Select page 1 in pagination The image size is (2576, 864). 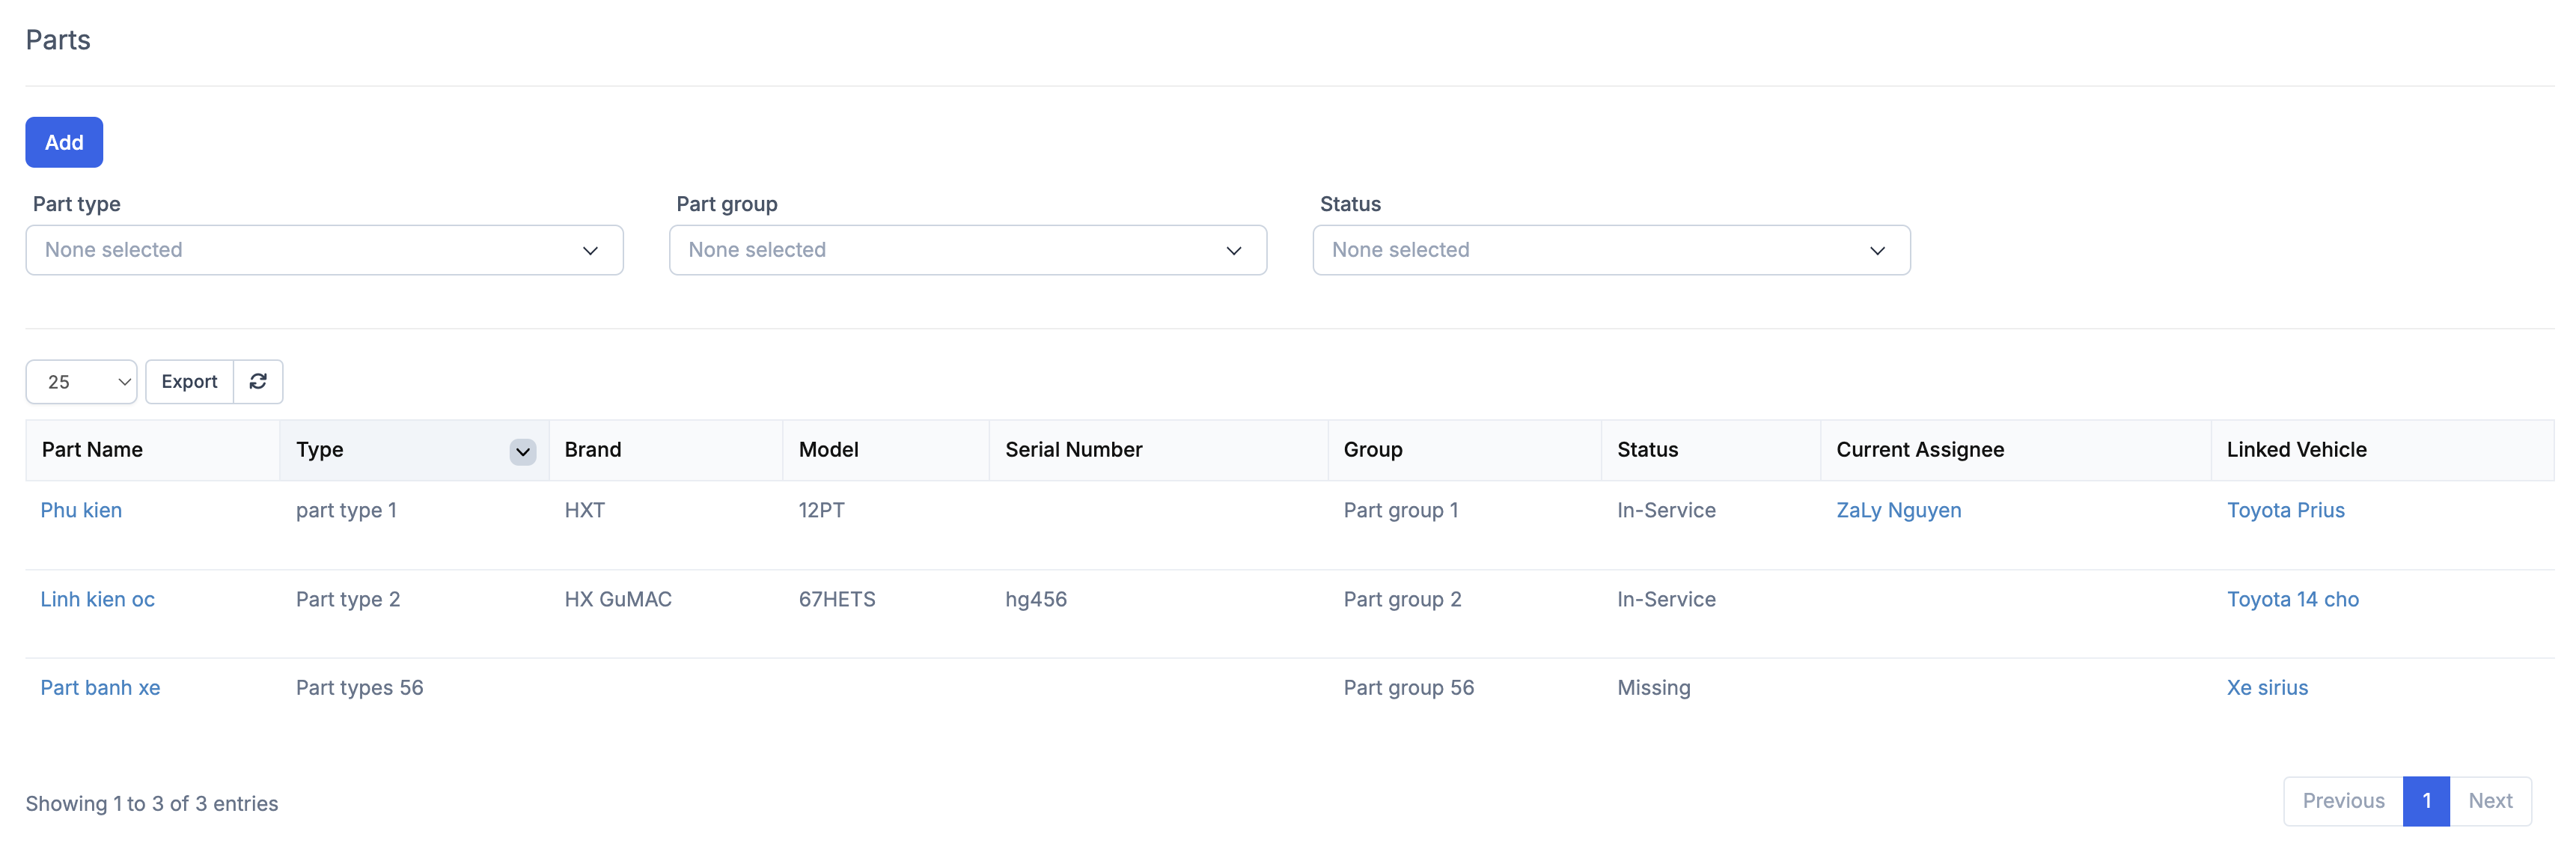pos(2426,800)
